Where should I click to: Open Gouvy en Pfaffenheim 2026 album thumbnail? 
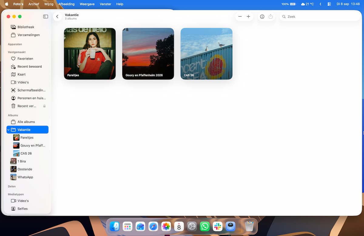pos(148,54)
